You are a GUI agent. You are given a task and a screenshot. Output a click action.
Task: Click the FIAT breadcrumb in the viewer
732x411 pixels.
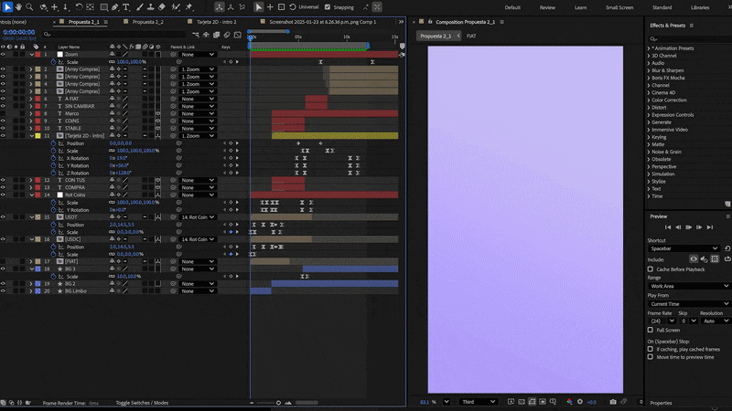[471, 36]
